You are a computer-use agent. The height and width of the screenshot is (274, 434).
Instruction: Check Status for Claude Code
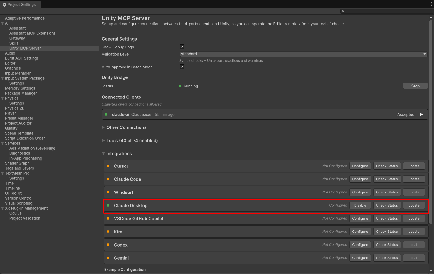pyautogui.click(x=387, y=179)
